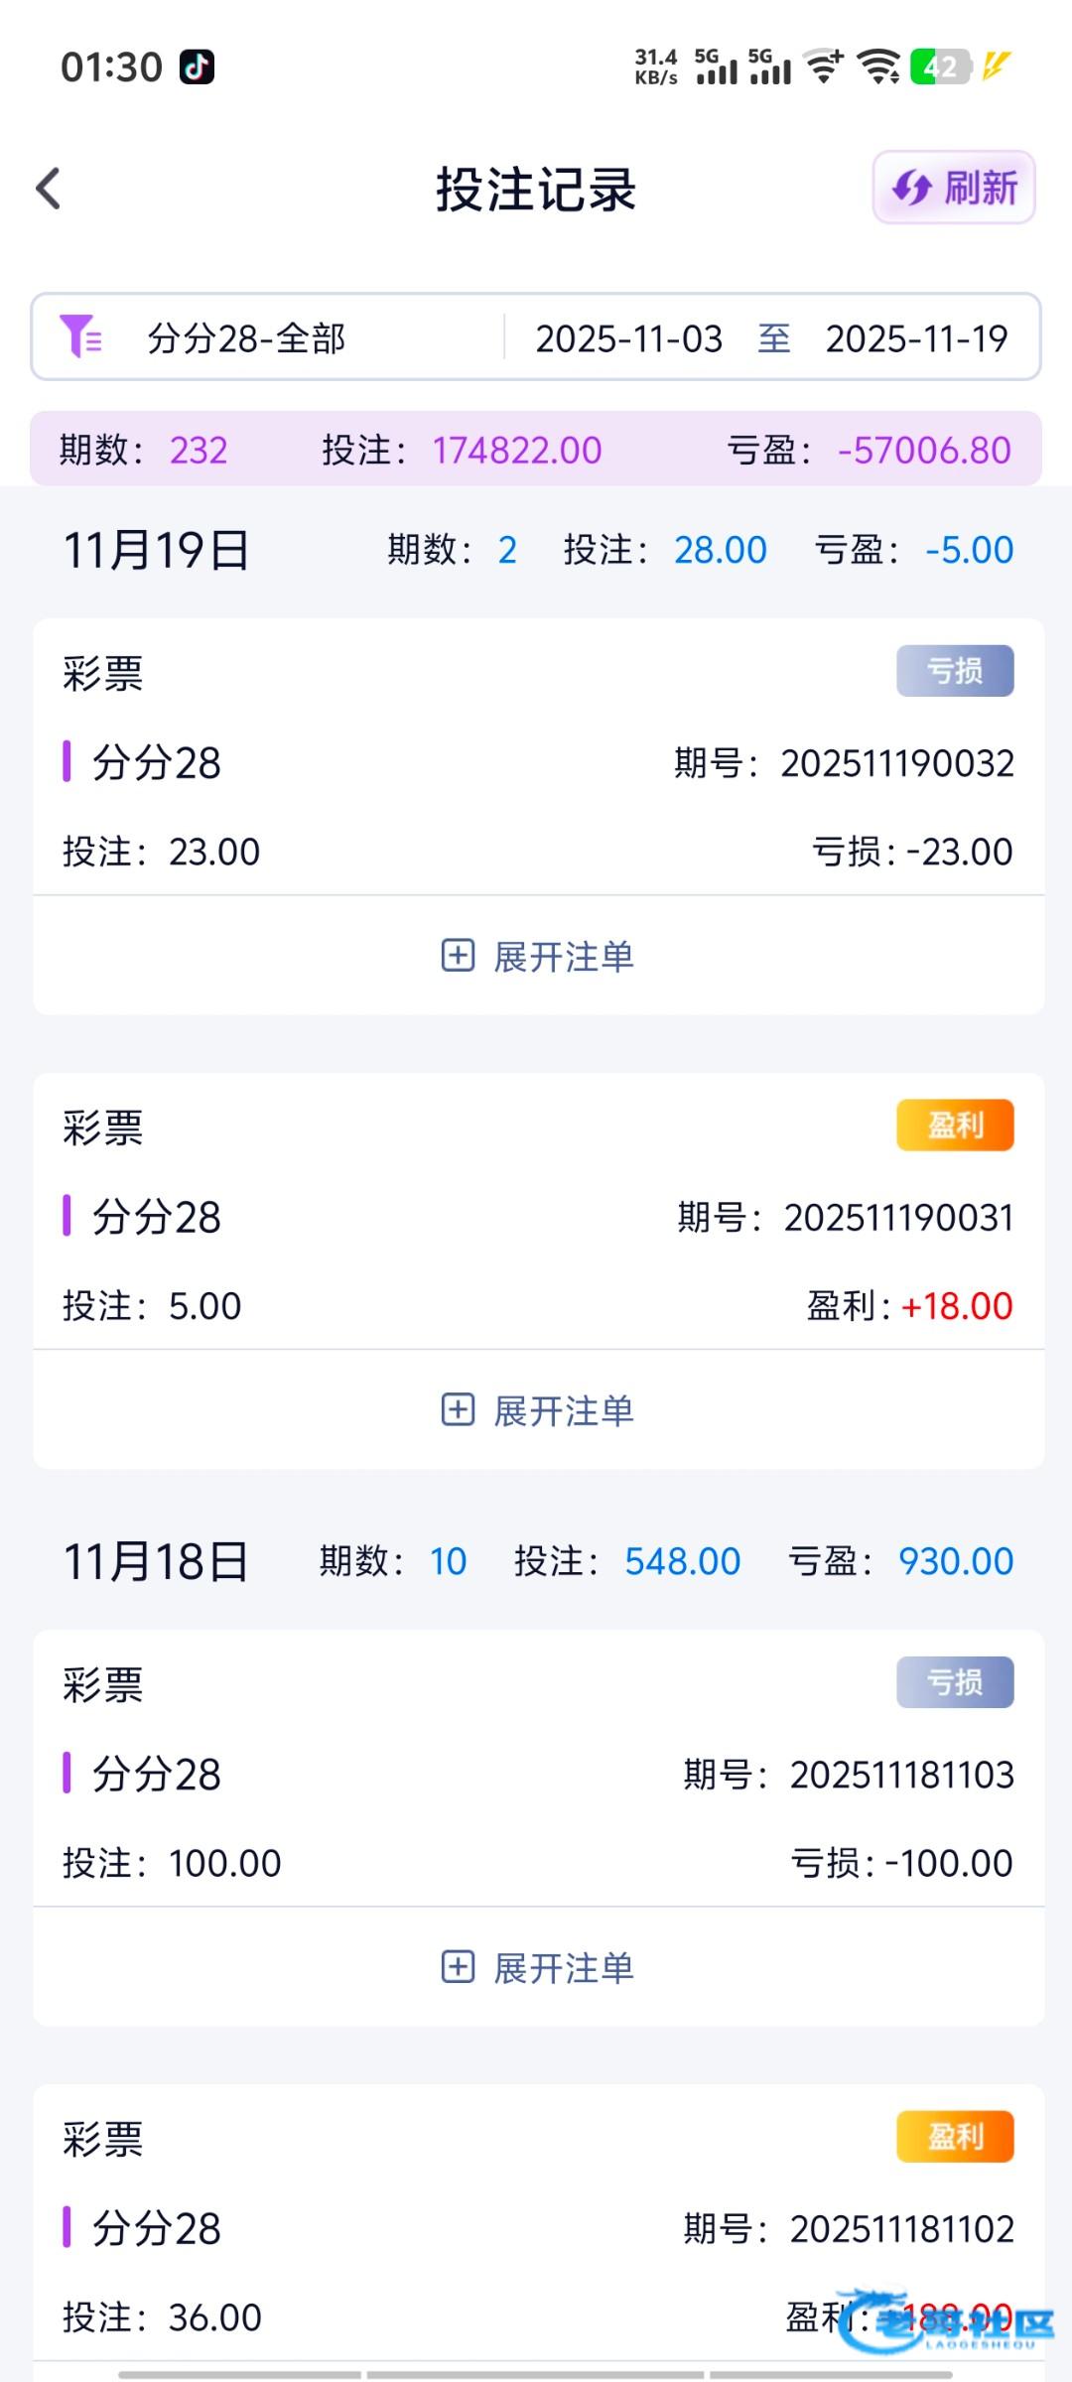The width and height of the screenshot is (1072, 2382).
Task: Tap the 亏损 badge on period 202511181103
Action: coord(955,1682)
